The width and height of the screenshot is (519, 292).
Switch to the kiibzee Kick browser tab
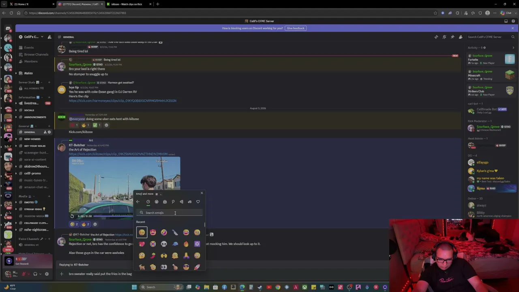pyautogui.click(x=129, y=4)
